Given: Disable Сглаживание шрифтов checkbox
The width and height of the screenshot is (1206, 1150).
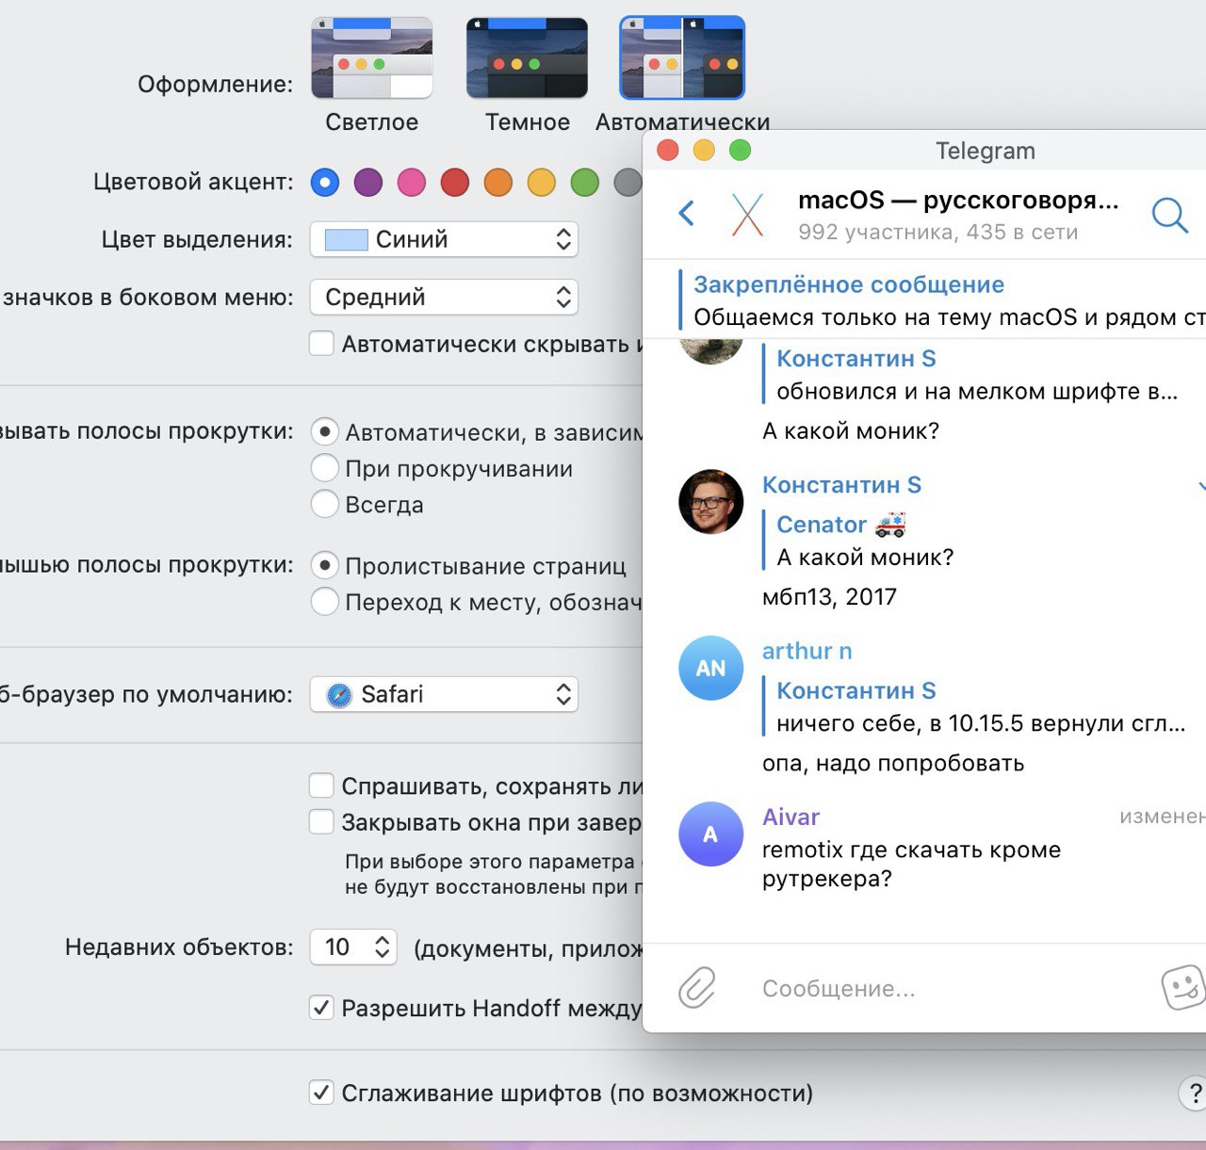Looking at the screenshot, I should 322,1093.
